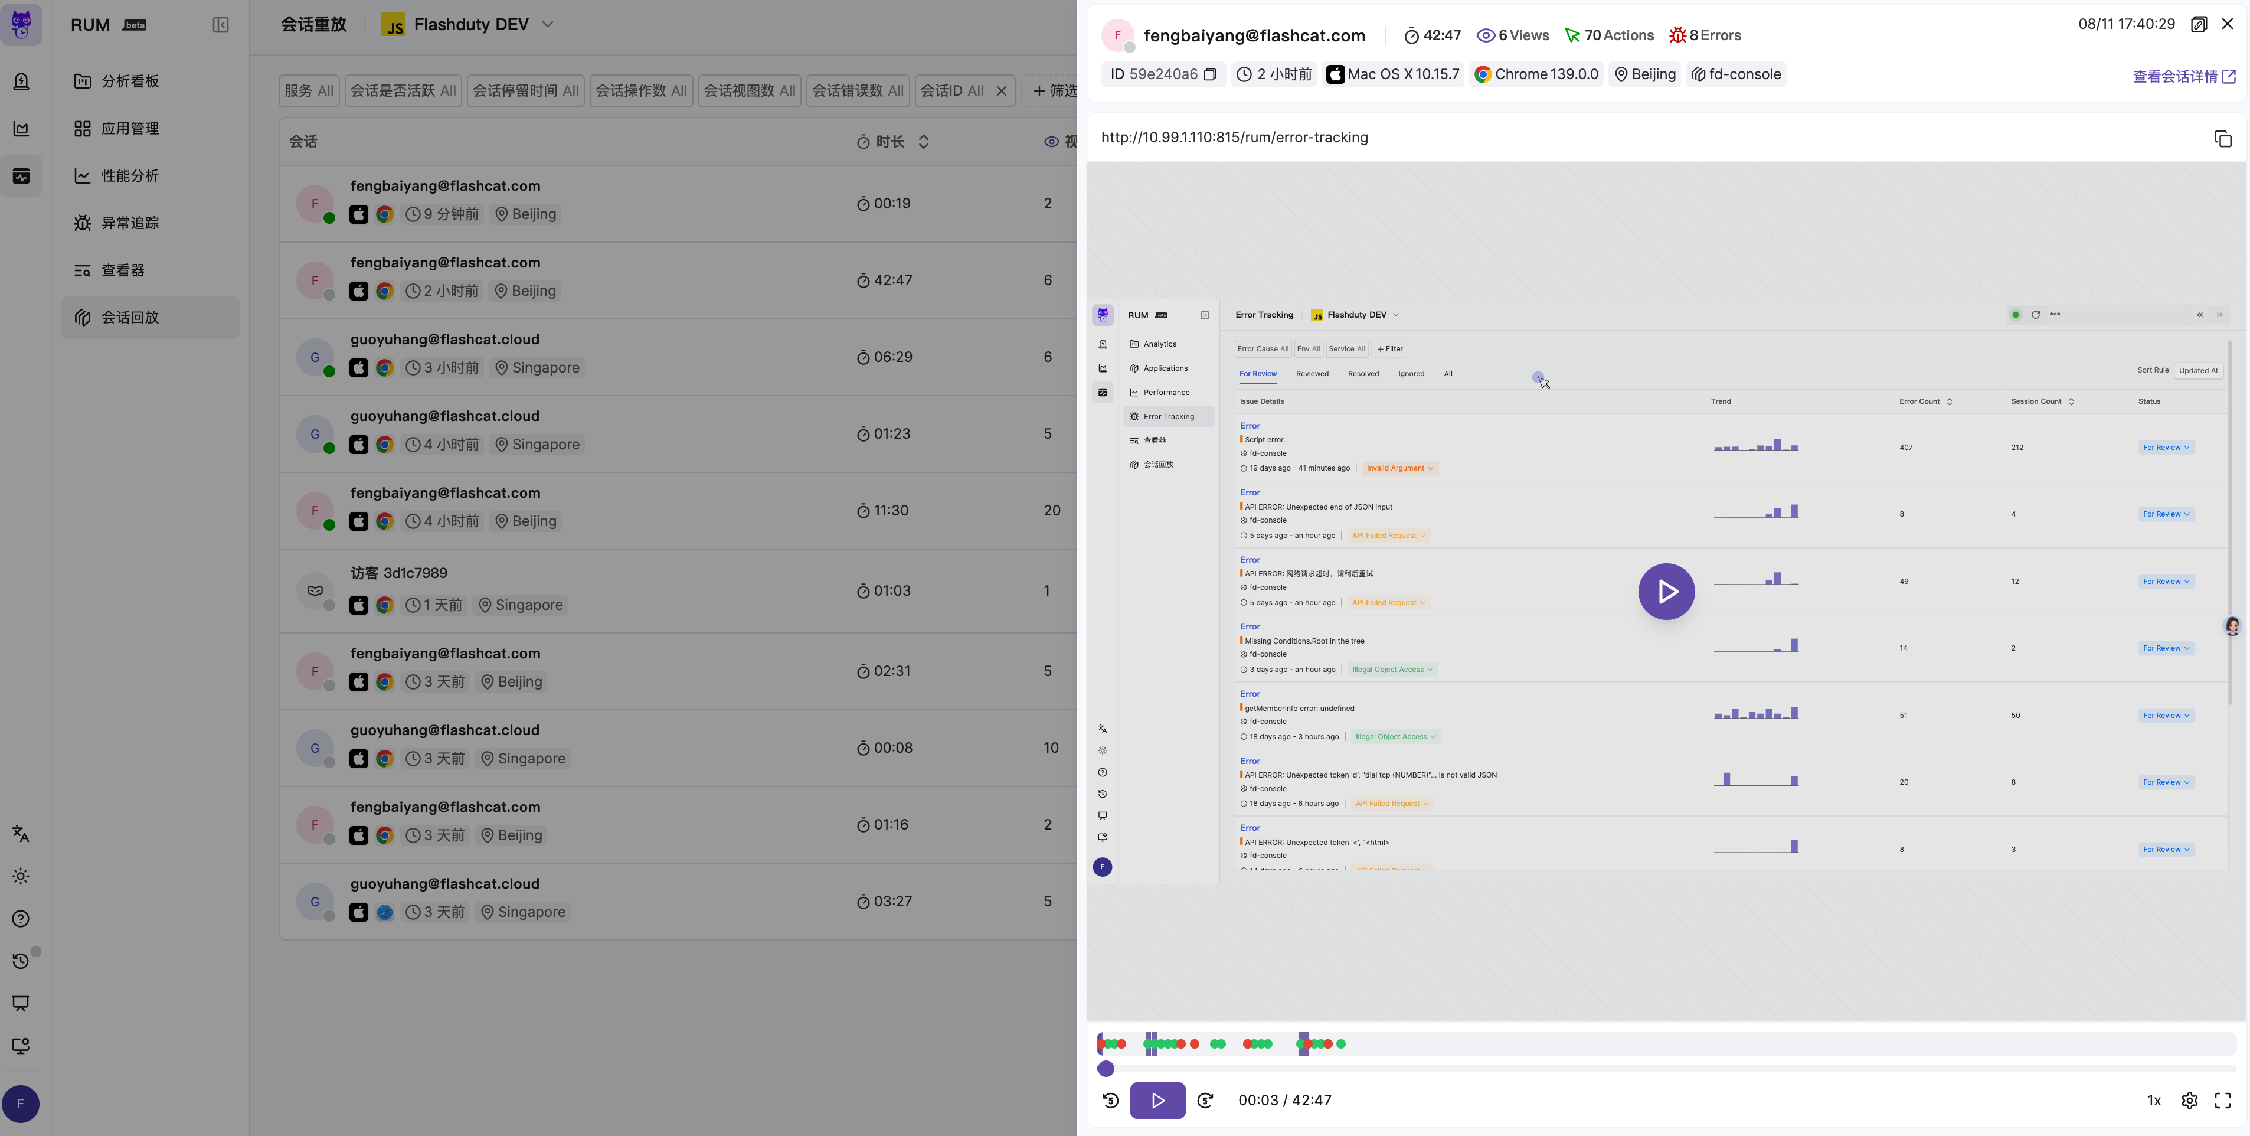Expand the Flashduty DEV application dropdown
This screenshot has height=1136, width=2250.
click(x=468, y=24)
